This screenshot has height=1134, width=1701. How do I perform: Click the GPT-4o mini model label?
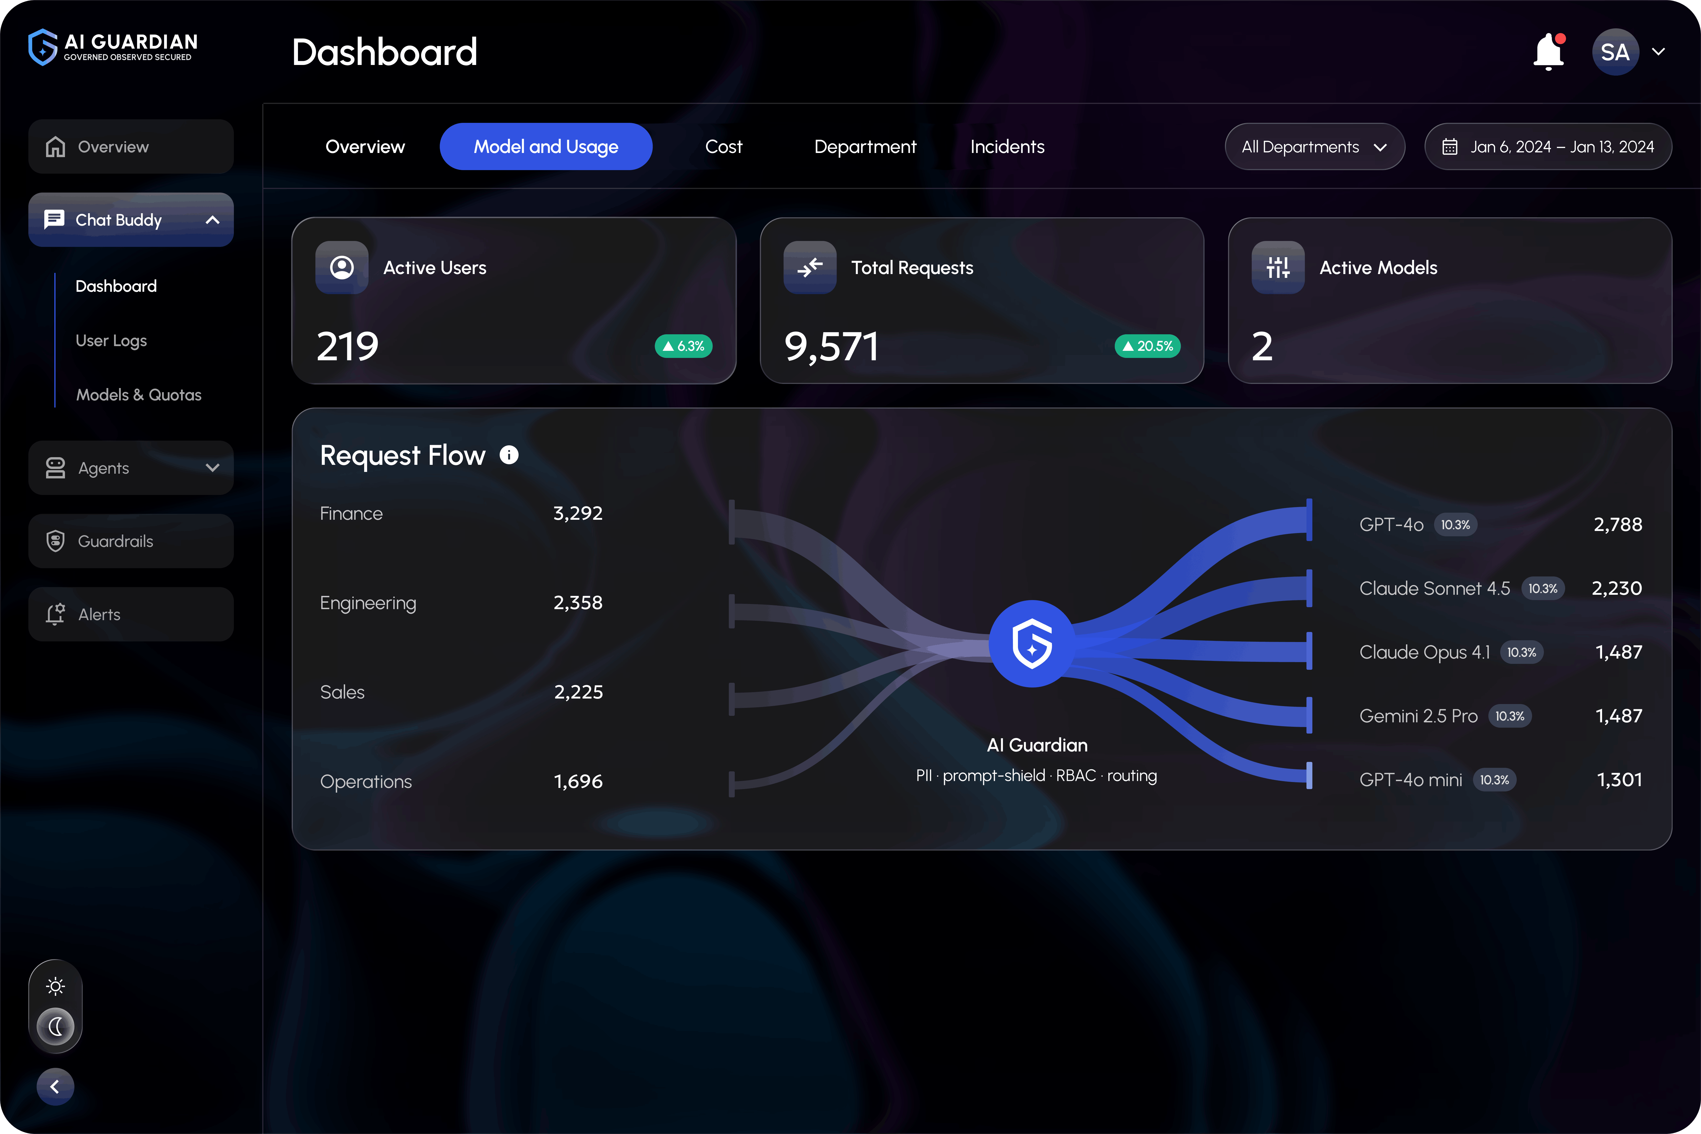click(1411, 780)
